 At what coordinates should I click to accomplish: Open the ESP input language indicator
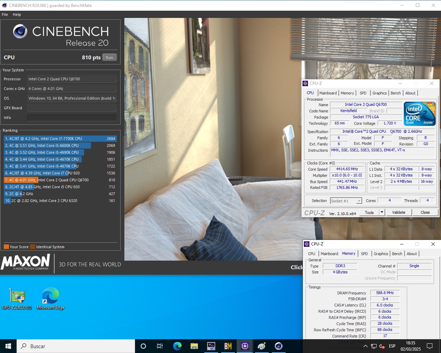392,346
